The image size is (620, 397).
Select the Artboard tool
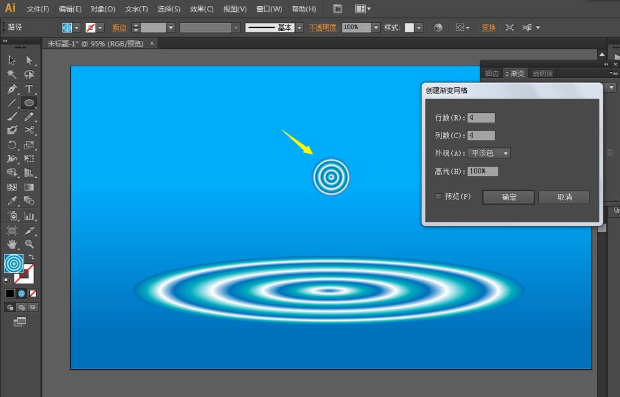pos(12,230)
